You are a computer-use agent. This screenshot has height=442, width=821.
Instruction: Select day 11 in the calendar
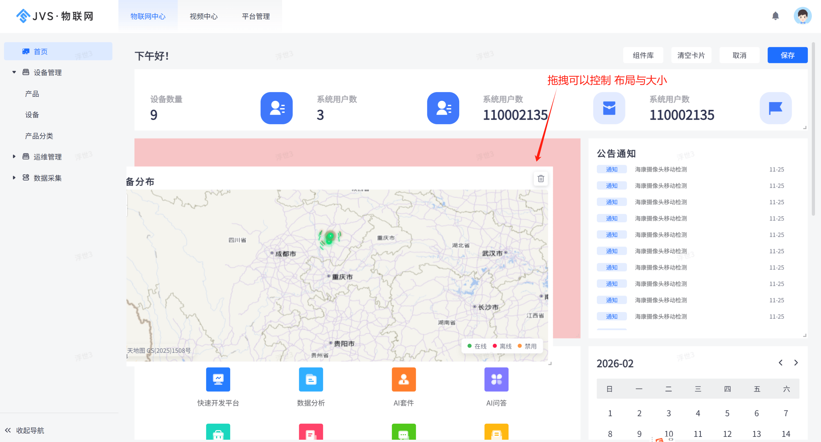pyautogui.click(x=698, y=434)
